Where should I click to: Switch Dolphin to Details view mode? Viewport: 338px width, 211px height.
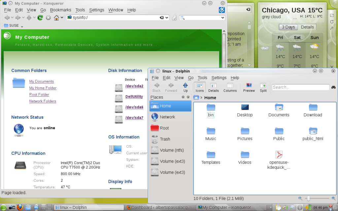tap(214, 87)
